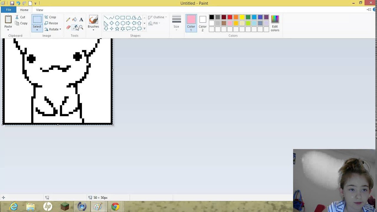Screen dimensions: 377x212
Task: Select the Magnifier tool
Action: (81, 27)
